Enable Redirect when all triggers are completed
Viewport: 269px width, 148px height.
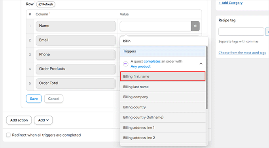tap(8, 135)
